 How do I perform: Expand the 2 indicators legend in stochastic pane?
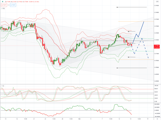(x=3, y=86)
